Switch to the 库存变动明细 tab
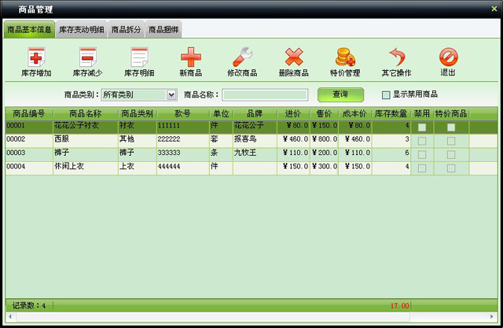The height and width of the screenshot is (328, 503). tap(82, 30)
